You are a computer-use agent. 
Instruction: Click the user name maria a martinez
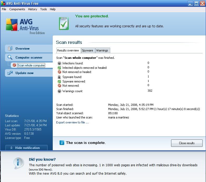(119, 117)
